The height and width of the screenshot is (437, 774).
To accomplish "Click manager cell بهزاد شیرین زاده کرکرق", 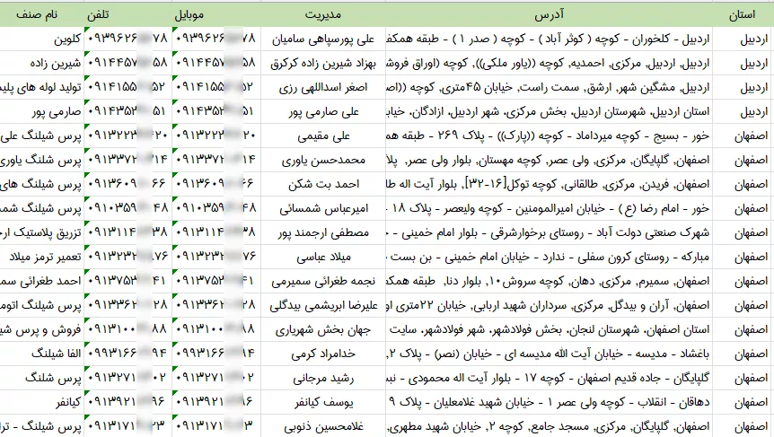I will click(323, 63).
